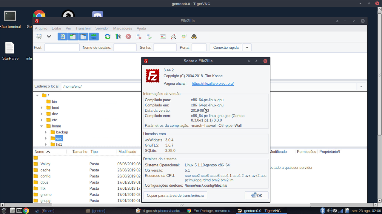Select .cache folder in file list

[x=45, y=170]
